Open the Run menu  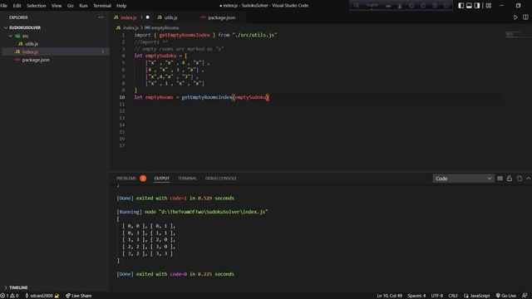tap(83, 6)
